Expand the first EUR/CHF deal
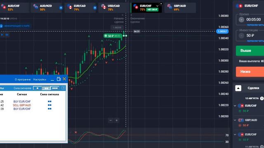This screenshot has width=264, height=148. [235, 106]
